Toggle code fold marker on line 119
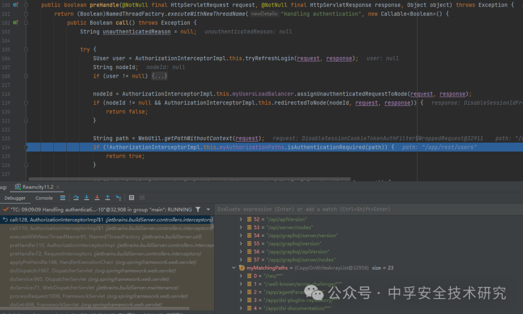 [x=26, y=103]
